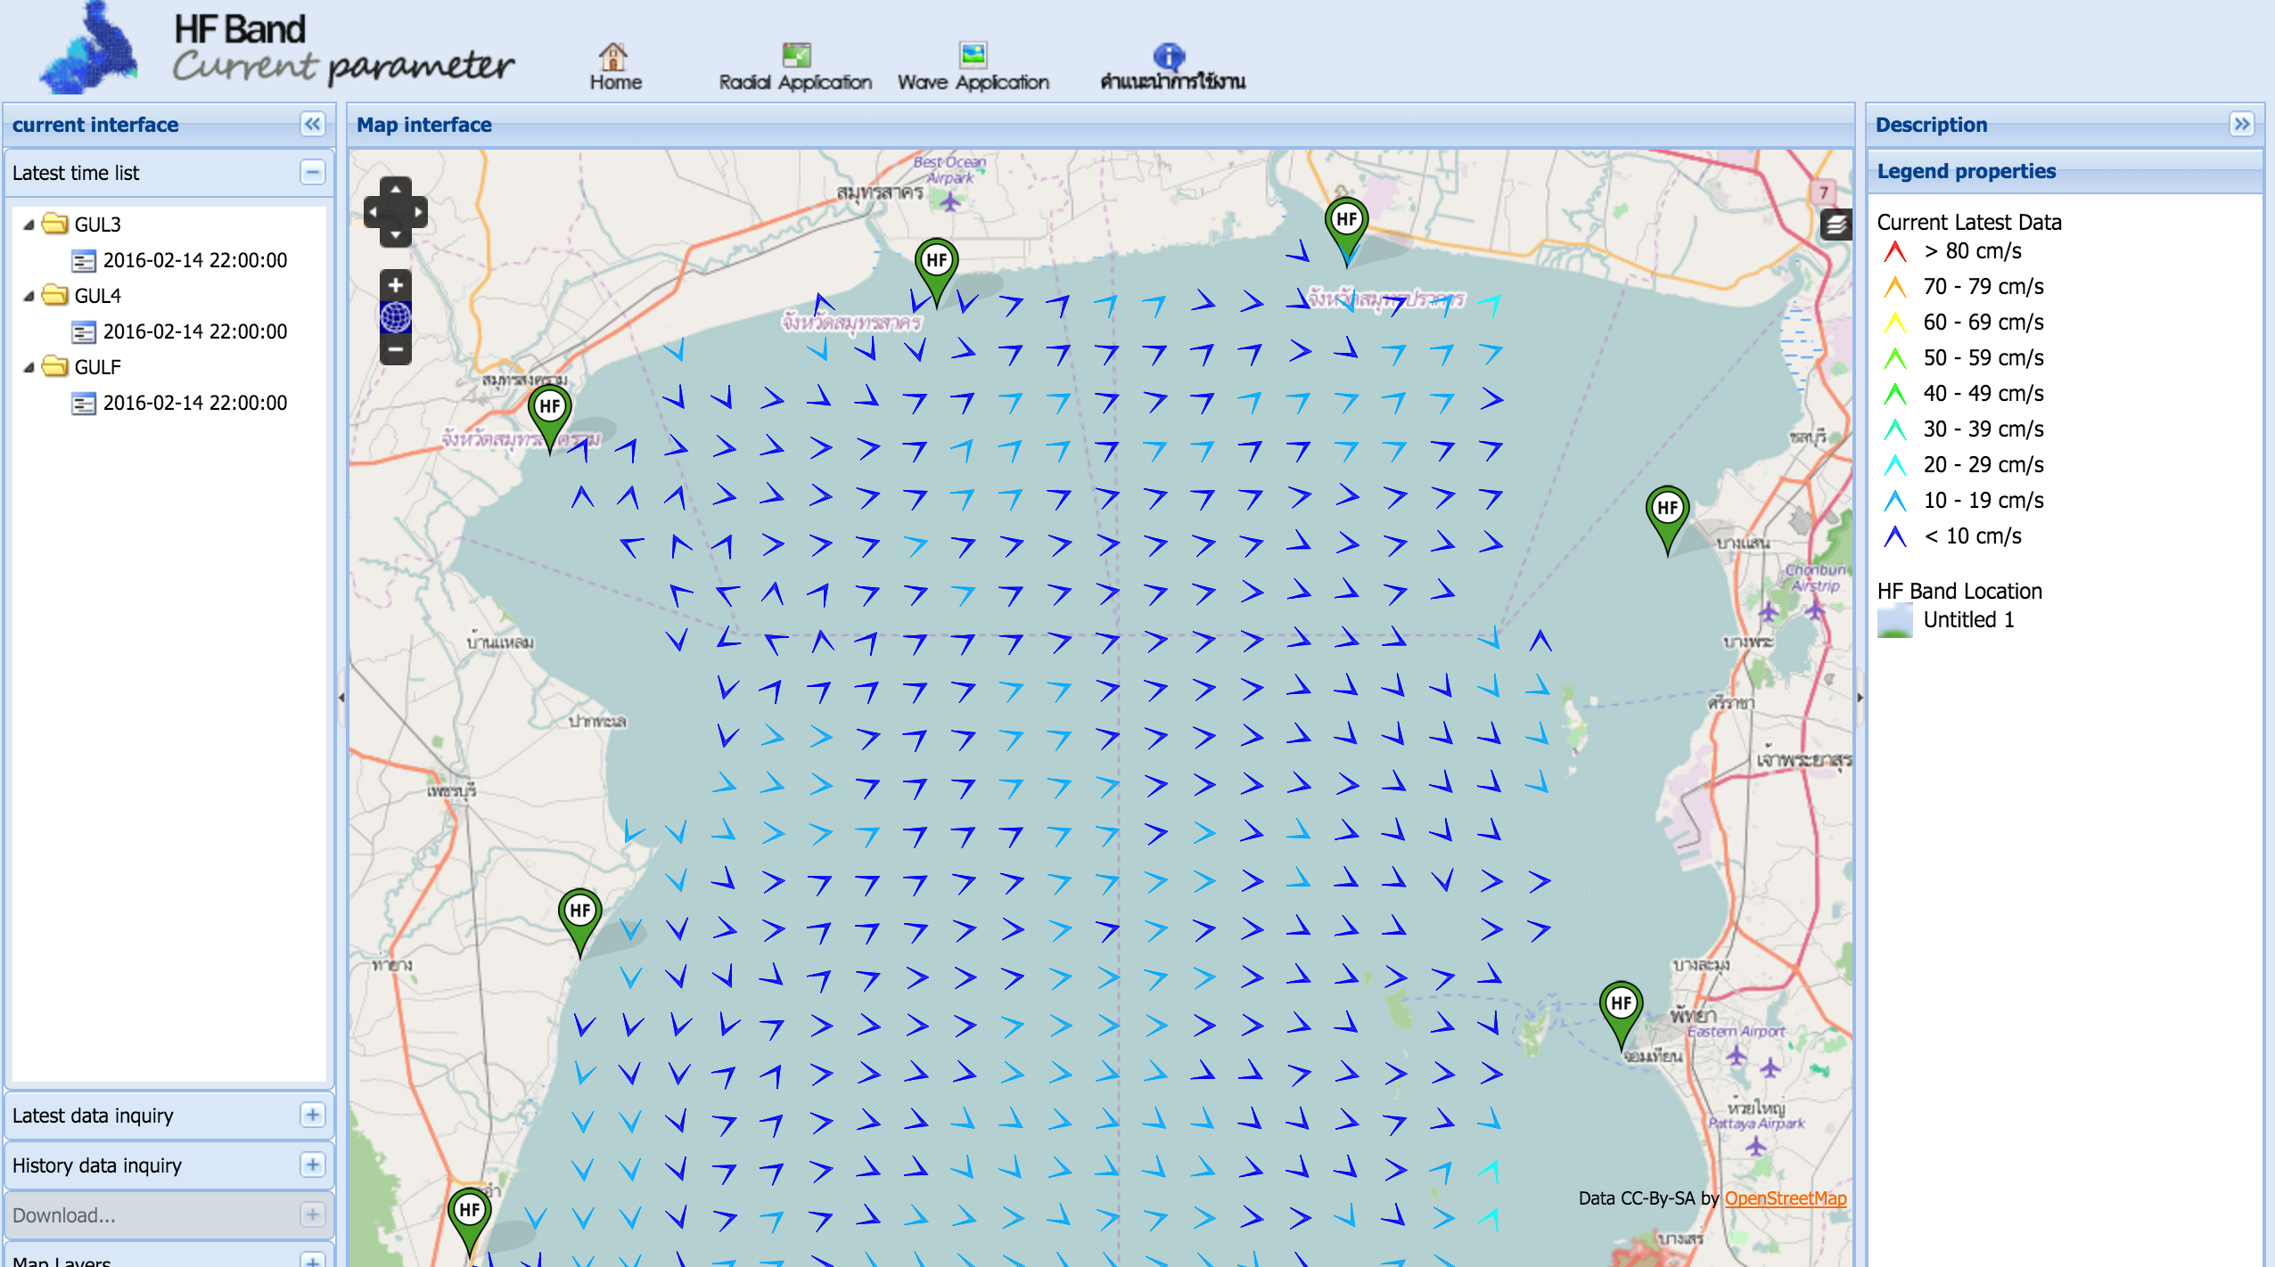Pan the map left
2275x1267 pixels.
[374, 212]
